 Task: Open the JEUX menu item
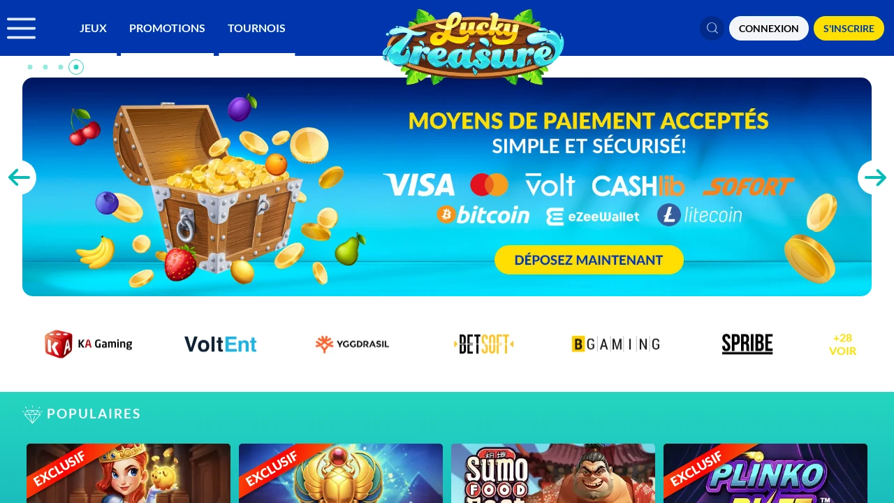click(93, 28)
